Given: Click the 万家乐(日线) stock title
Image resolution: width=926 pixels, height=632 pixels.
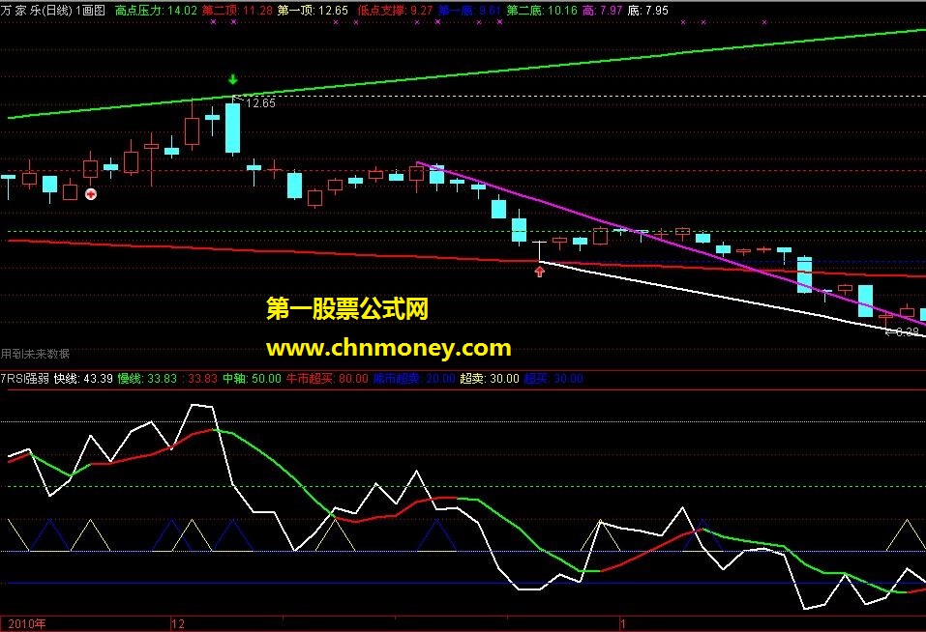Looking at the screenshot, I should 37,10.
